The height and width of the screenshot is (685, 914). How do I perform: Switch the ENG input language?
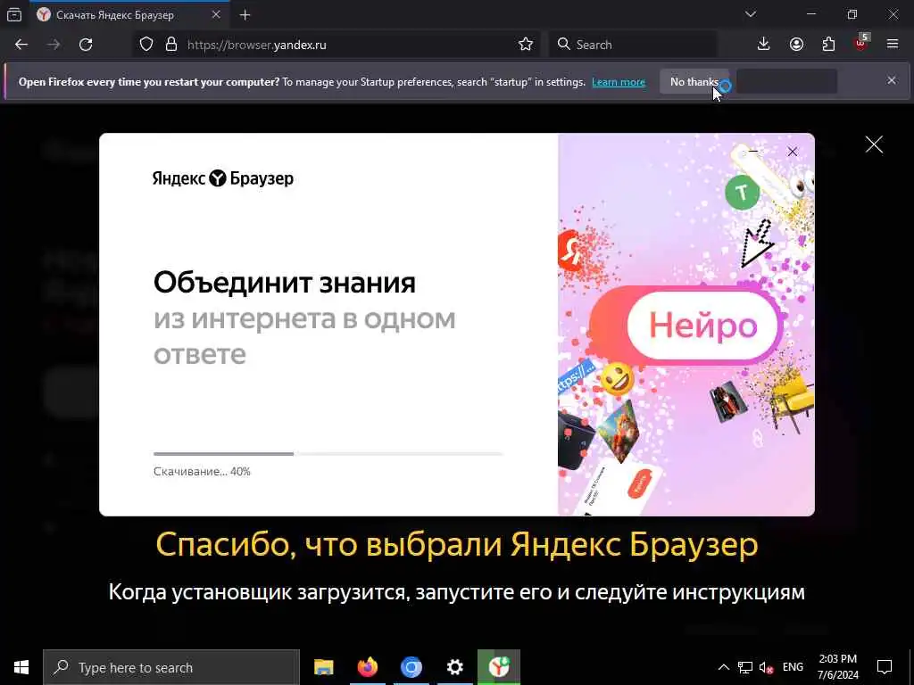coord(793,667)
